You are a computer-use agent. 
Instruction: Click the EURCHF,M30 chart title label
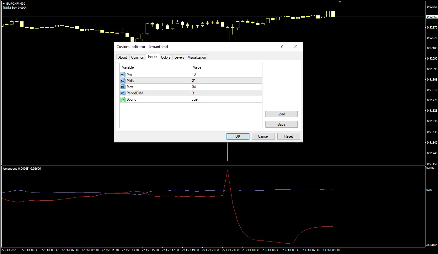(16, 3)
